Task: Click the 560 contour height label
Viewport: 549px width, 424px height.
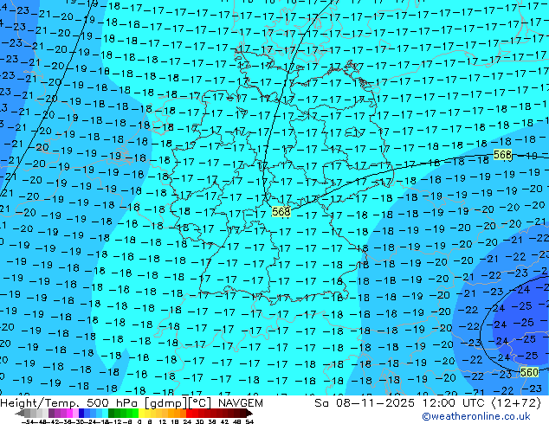Action: (529, 372)
